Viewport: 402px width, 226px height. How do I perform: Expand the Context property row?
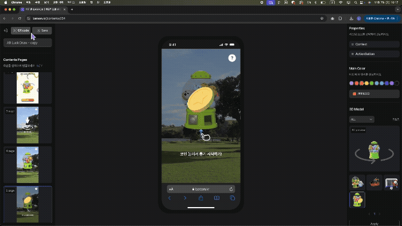pyautogui.click(x=374, y=44)
